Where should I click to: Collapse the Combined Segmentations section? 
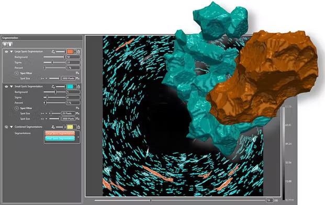(12, 127)
